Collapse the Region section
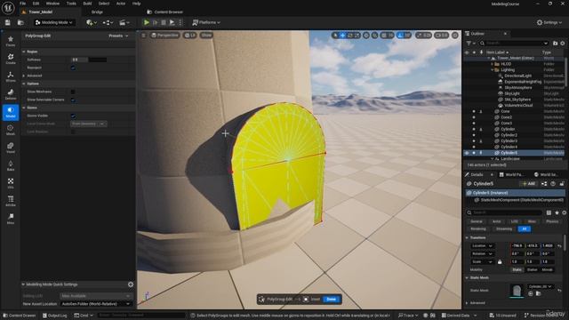 (x=24, y=52)
